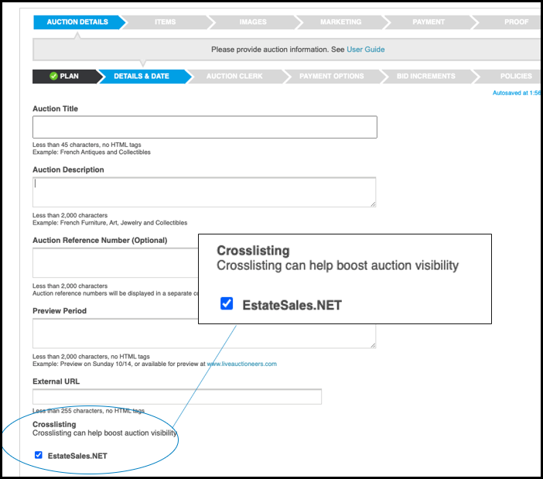Select the Payment step tab
Image resolution: width=543 pixels, height=479 pixels.
pyautogui.click(x=429, y=22)
